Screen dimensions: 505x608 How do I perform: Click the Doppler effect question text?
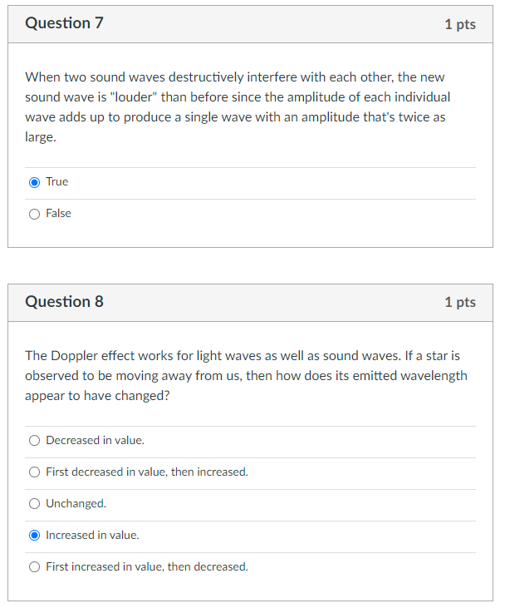click(247, 376)
